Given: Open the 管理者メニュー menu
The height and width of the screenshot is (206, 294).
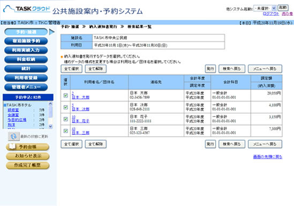Looking at the screenshot, I should click(x=26, y=87).
